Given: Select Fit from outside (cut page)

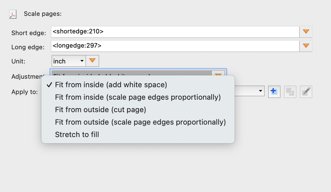Looking at the screenshot, I should pyautogui.click(x=100, y=110).
